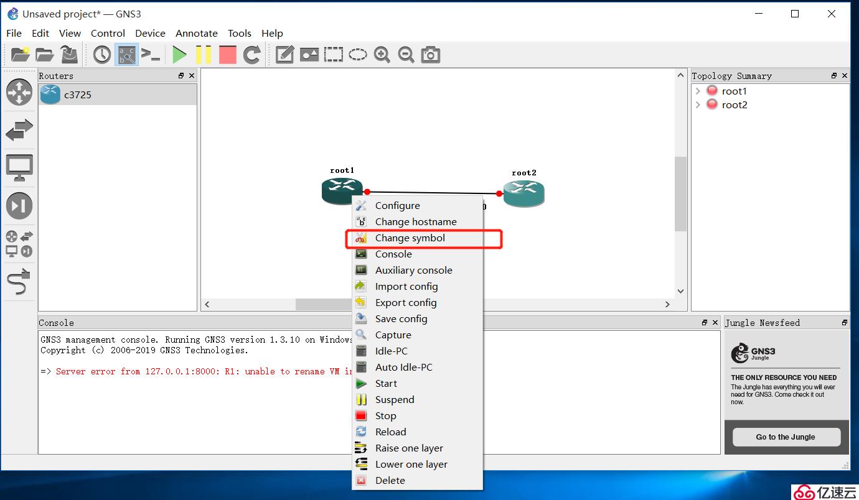Reload all devices toolbar icon
Viewport: 859px width, 500px height.
click(x=251, y=55)
